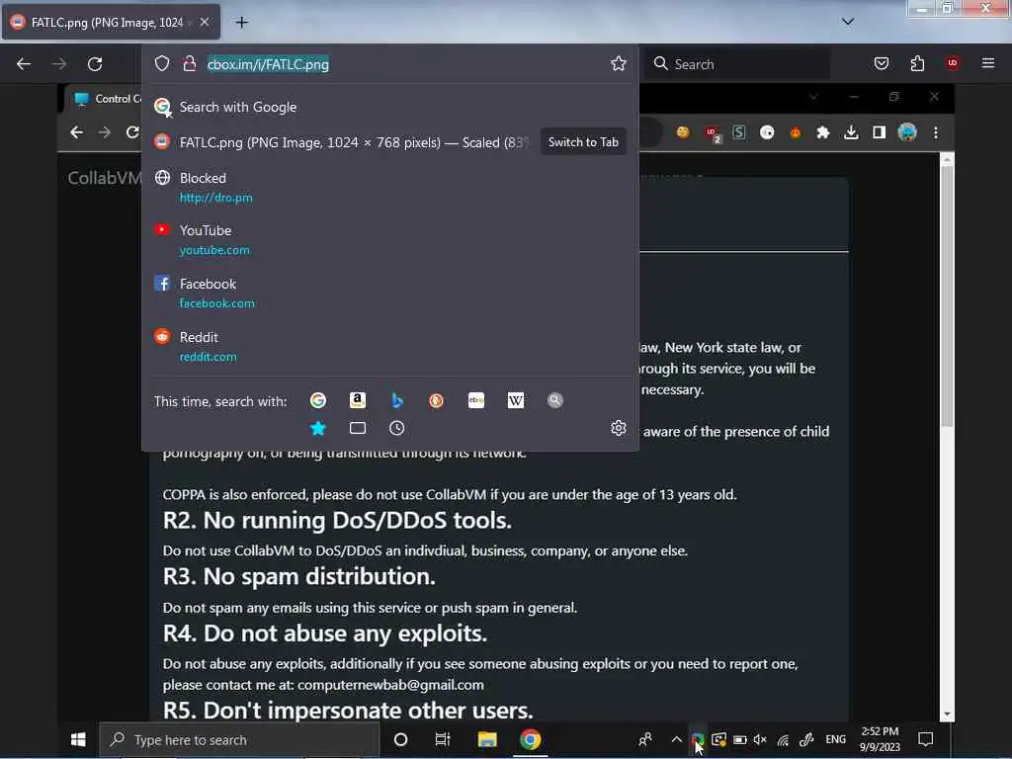Open notification action center icon
The width and height of the screenshot is (1012, 759).
[925, 739]
